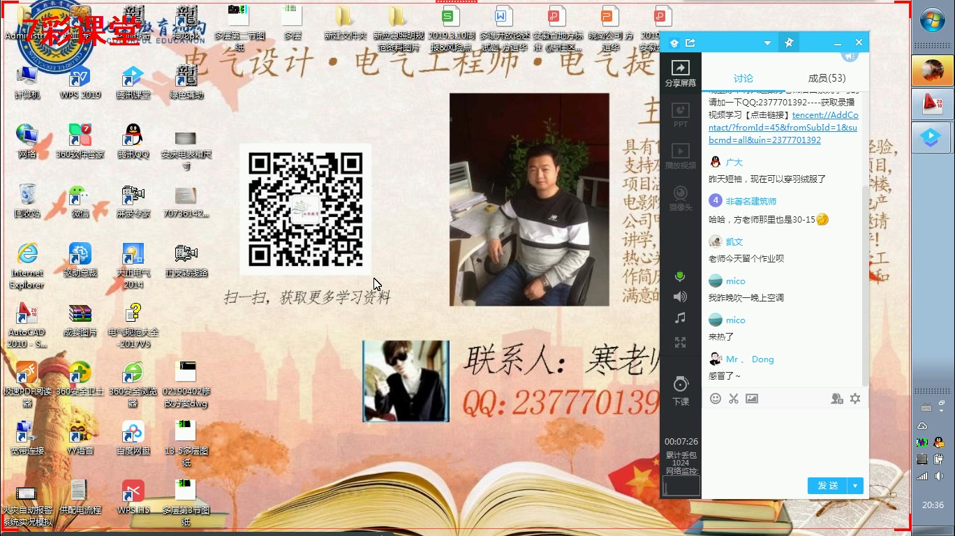Screen dimensions: 955x536
Task: Switch to the 成员(53) members tab
Action: tap(827, 78)
